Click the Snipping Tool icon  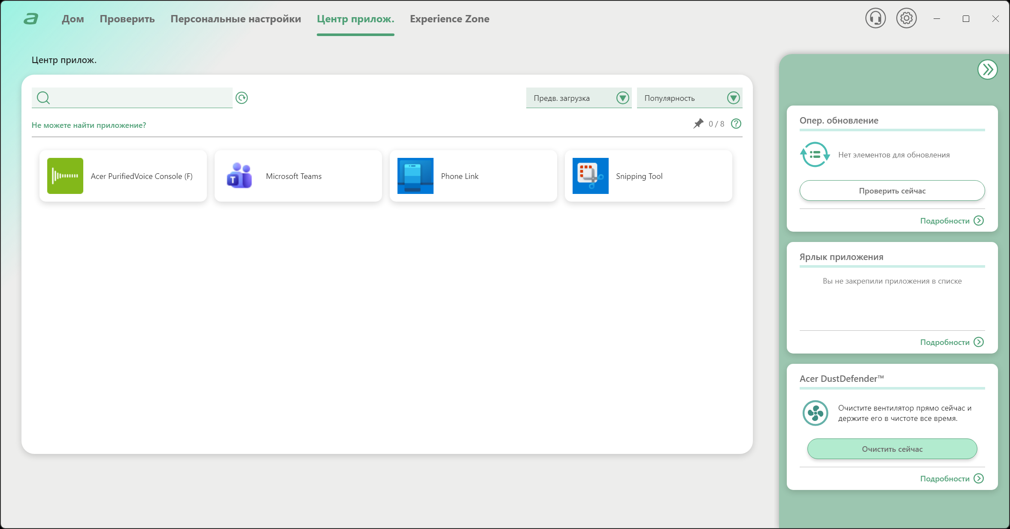[591, 176]
